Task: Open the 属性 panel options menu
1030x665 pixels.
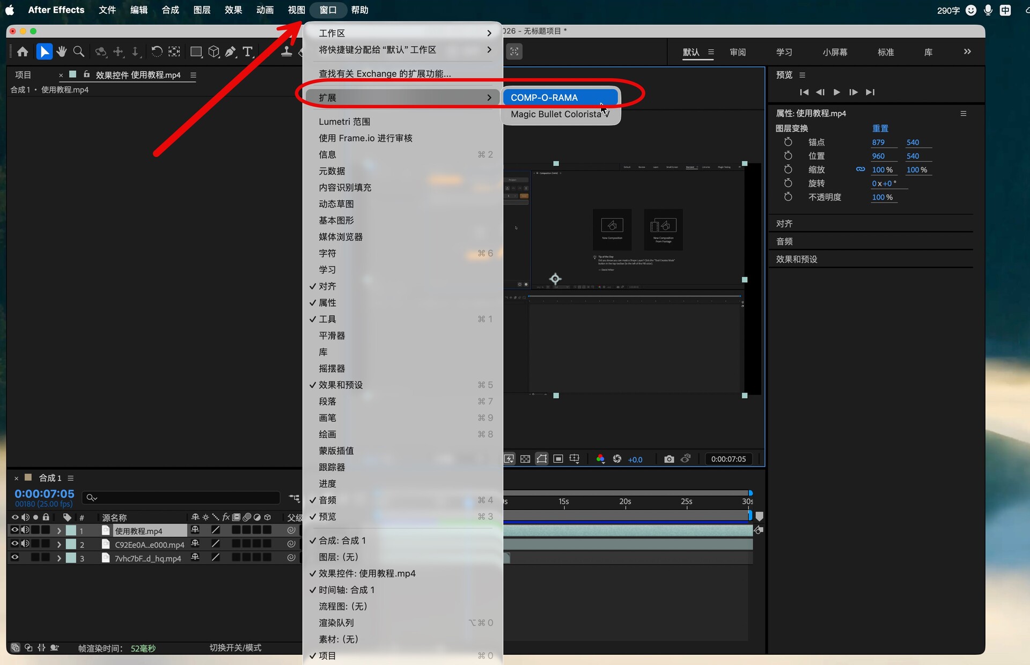Action: pyautogui.click(x=963, y=114)
